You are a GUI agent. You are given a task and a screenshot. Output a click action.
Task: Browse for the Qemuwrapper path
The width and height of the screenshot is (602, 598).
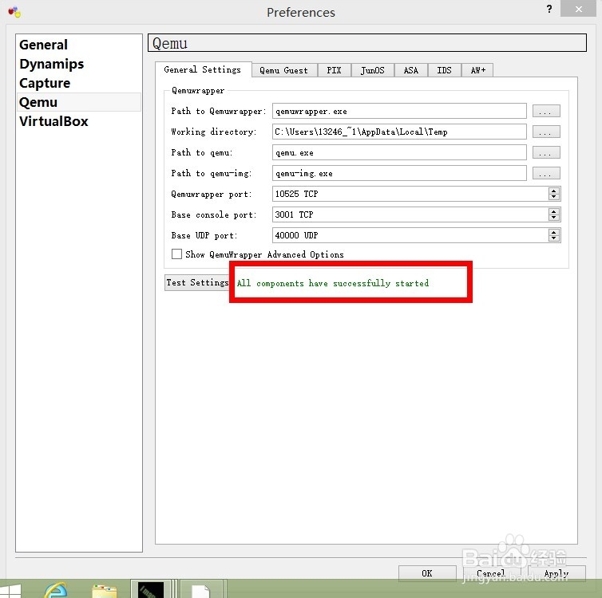pyautogui.click(x=546, y=111)
